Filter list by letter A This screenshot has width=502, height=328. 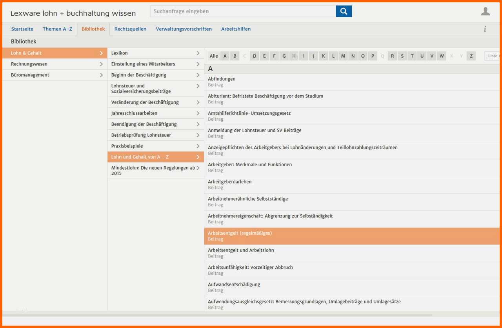click(x=225, y=56)
